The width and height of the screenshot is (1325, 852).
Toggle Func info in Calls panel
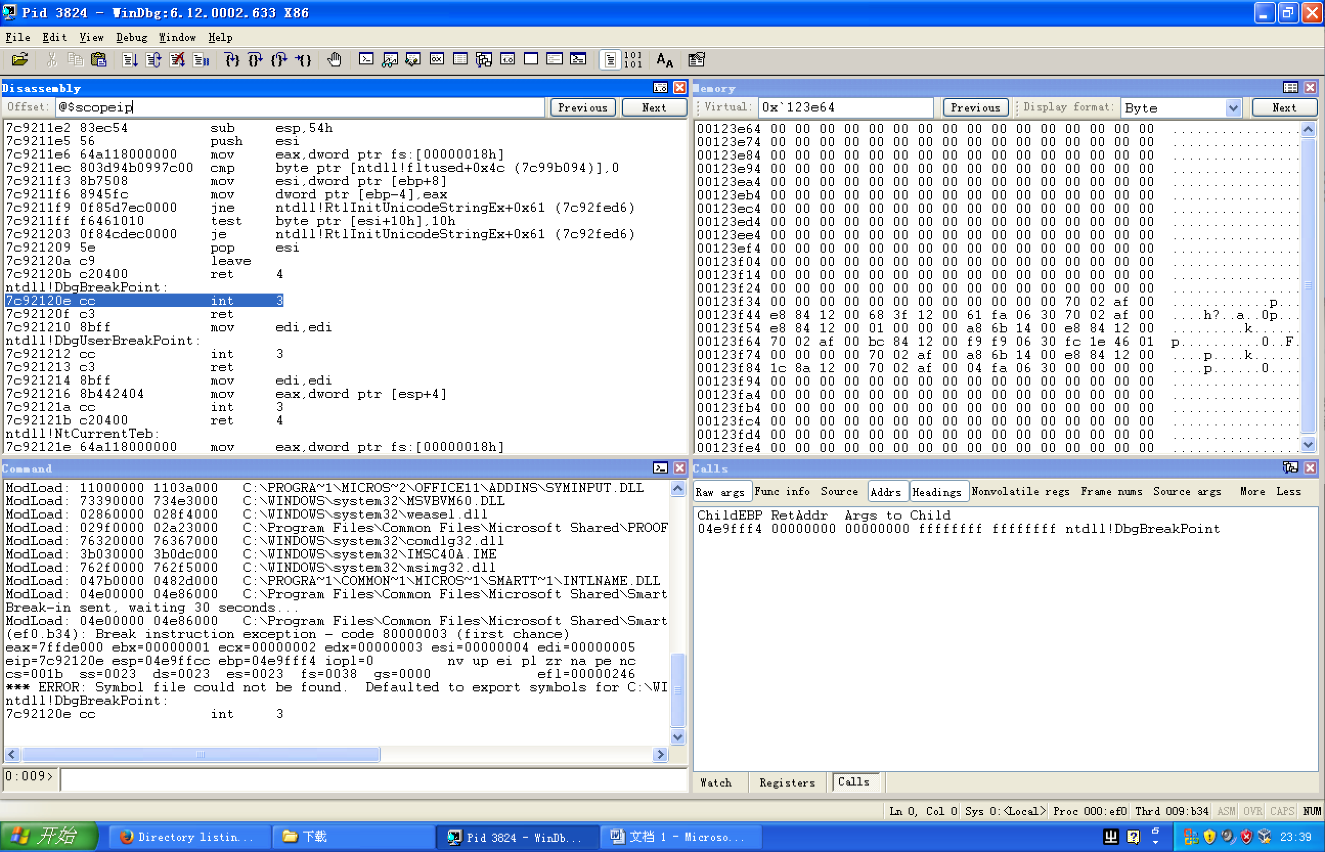782,491
